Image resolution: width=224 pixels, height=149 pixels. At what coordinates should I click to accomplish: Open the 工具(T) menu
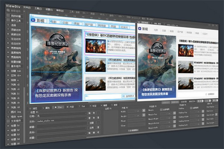point(38,9)
